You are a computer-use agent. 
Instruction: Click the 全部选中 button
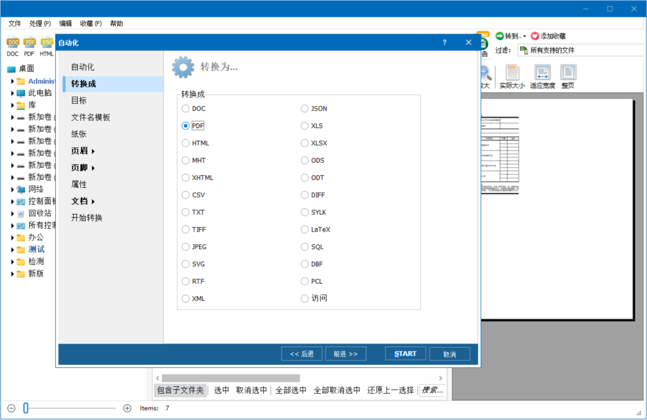[x=291, y=390]
